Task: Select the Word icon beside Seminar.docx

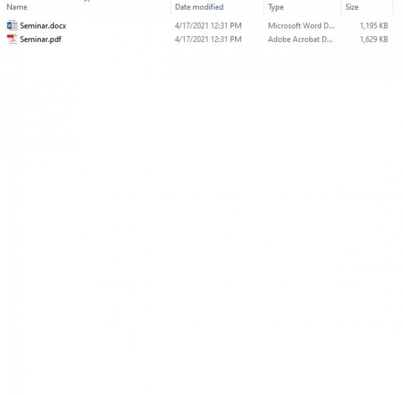Action: pos(12,25)
